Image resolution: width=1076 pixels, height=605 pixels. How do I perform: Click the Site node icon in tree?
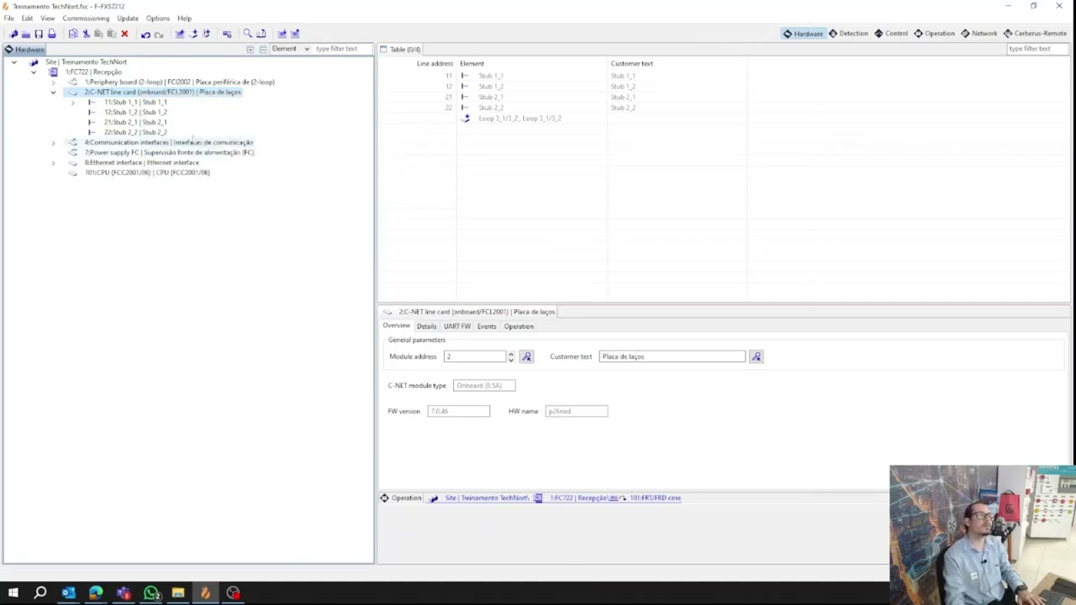tap(34, 62)
